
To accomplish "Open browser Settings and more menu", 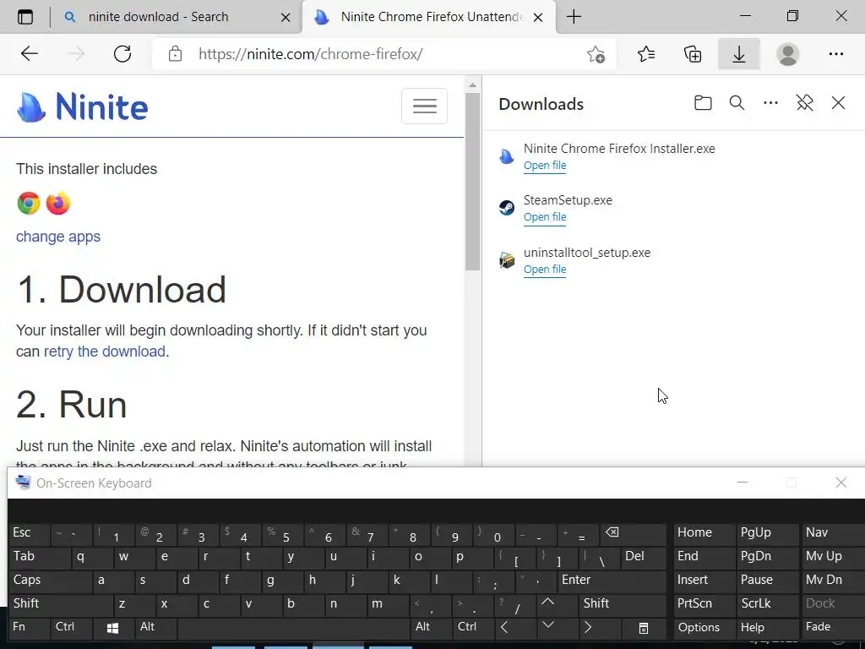I will (835, 54).
